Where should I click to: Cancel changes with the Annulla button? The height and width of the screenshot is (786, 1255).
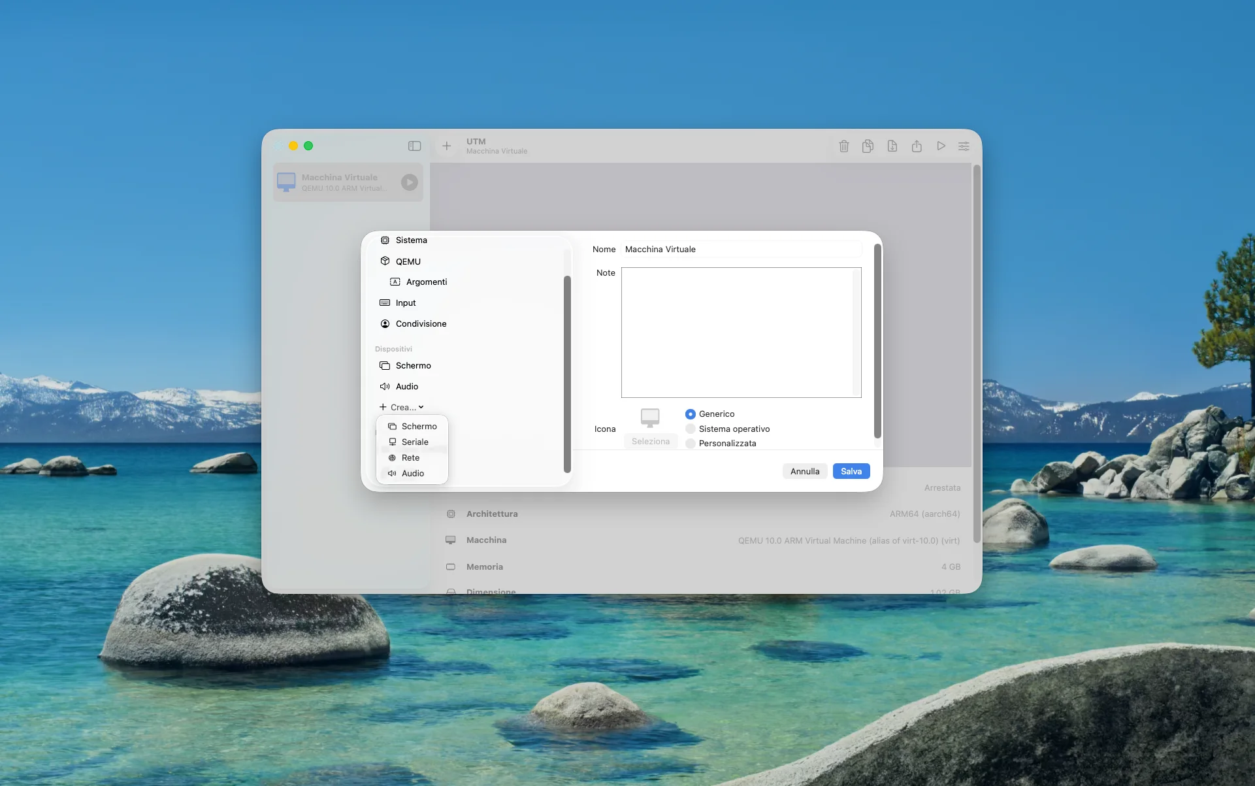click(x=804, y=471)
